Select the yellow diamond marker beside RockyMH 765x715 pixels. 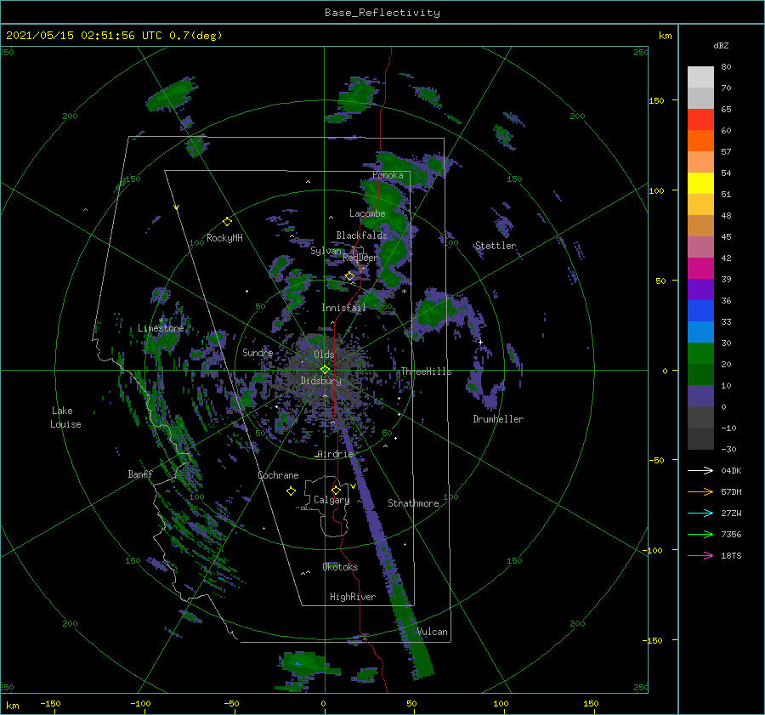pyautogui.click(x=227, y=222)
